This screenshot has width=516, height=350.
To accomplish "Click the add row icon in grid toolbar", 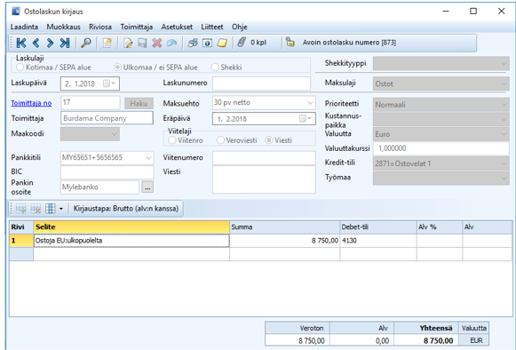I will [20, 209].
